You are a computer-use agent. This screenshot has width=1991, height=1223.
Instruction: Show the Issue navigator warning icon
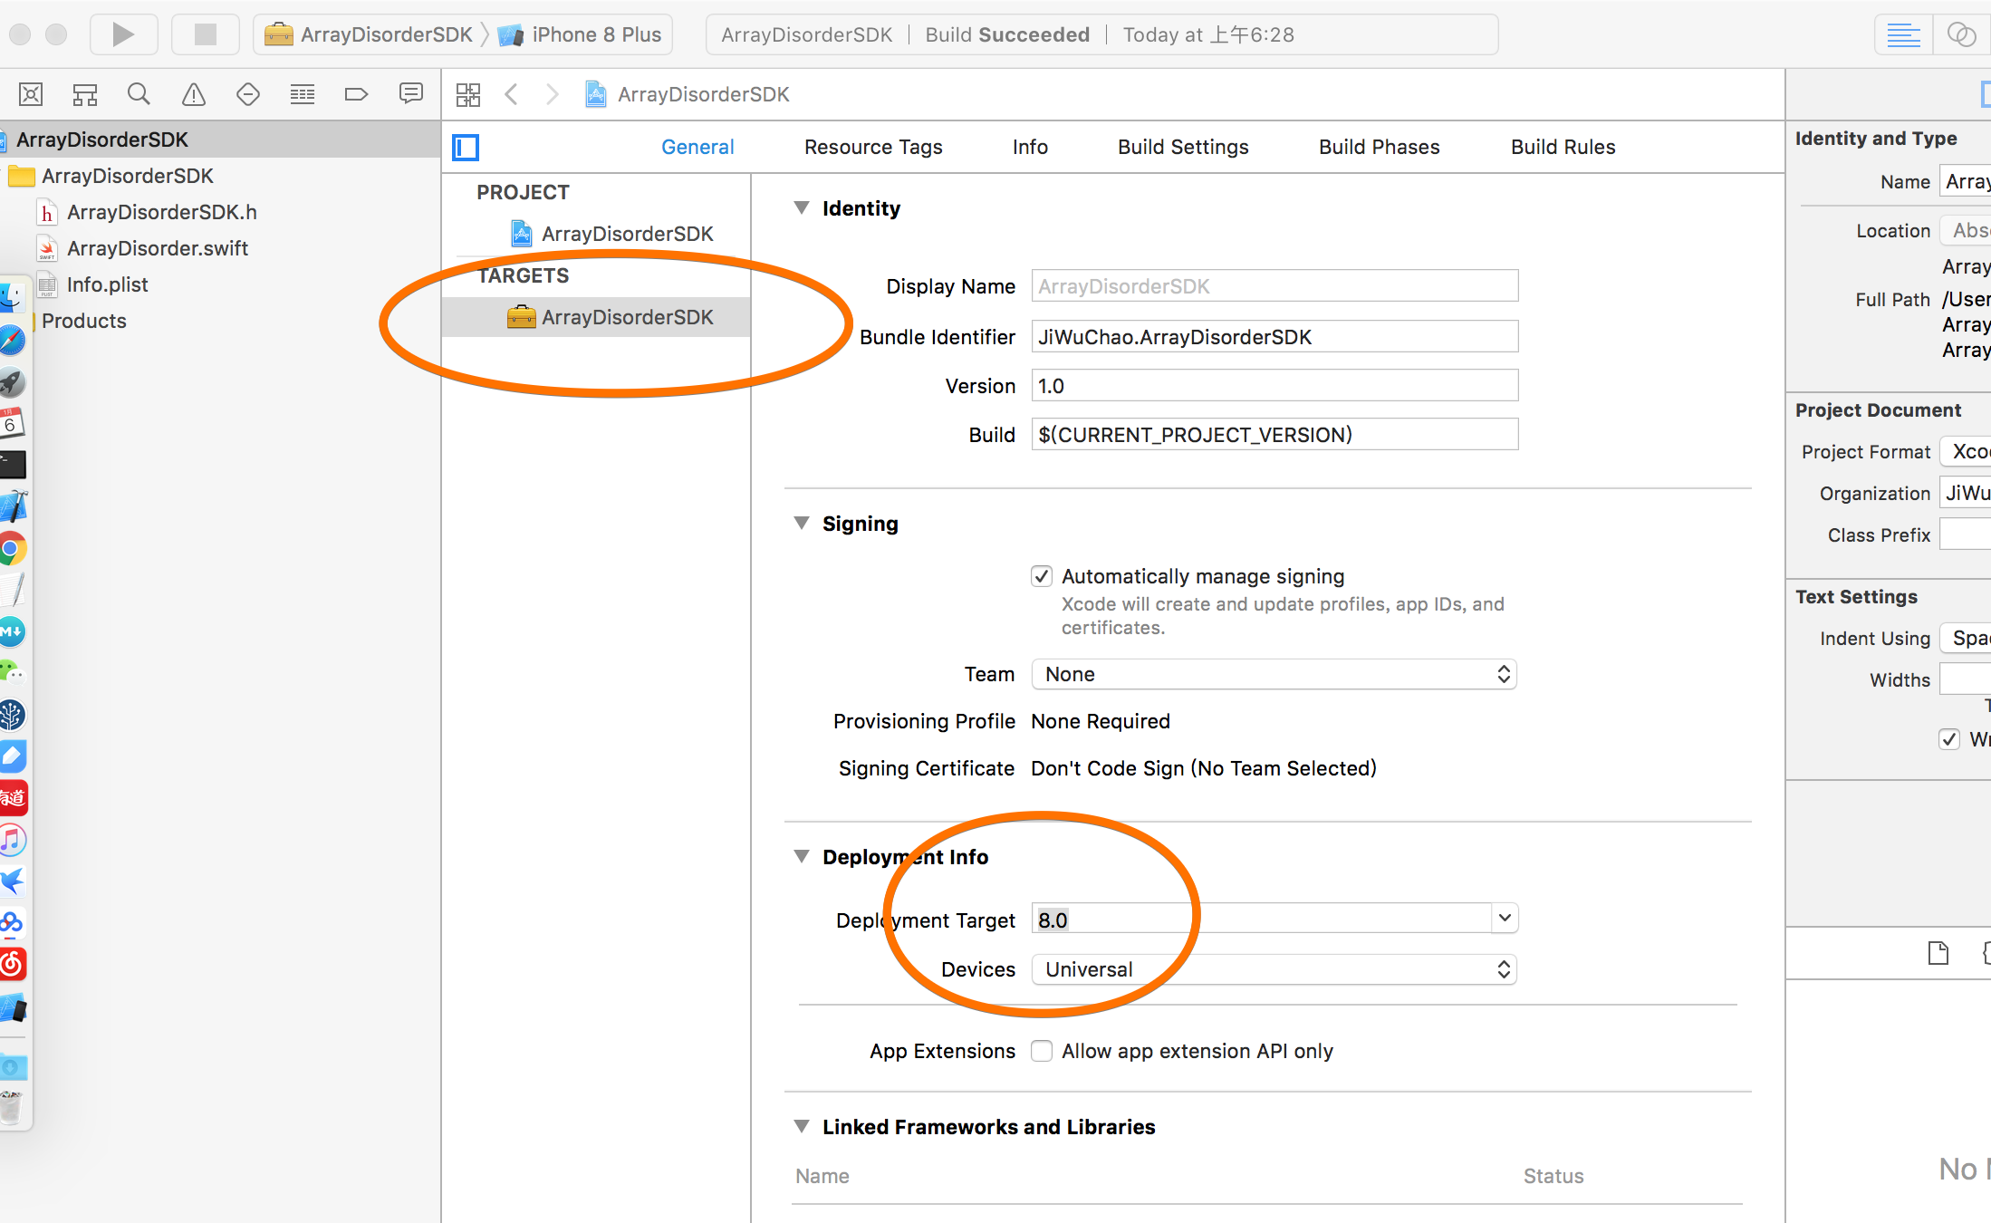point(194,94)
